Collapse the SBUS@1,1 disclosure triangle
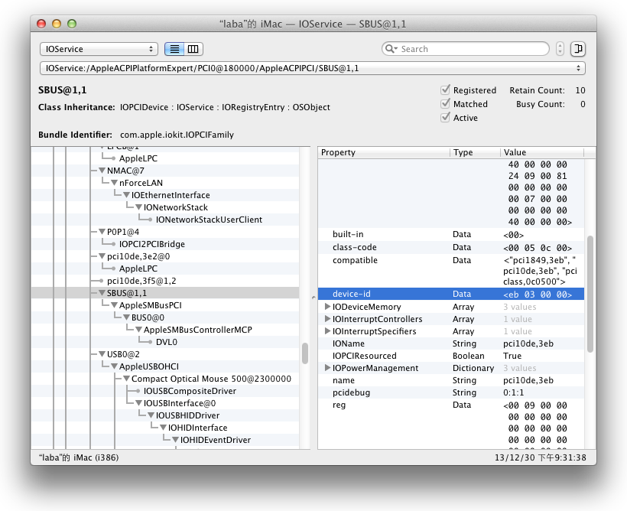627x511 pixels. (x=102, y=293)
